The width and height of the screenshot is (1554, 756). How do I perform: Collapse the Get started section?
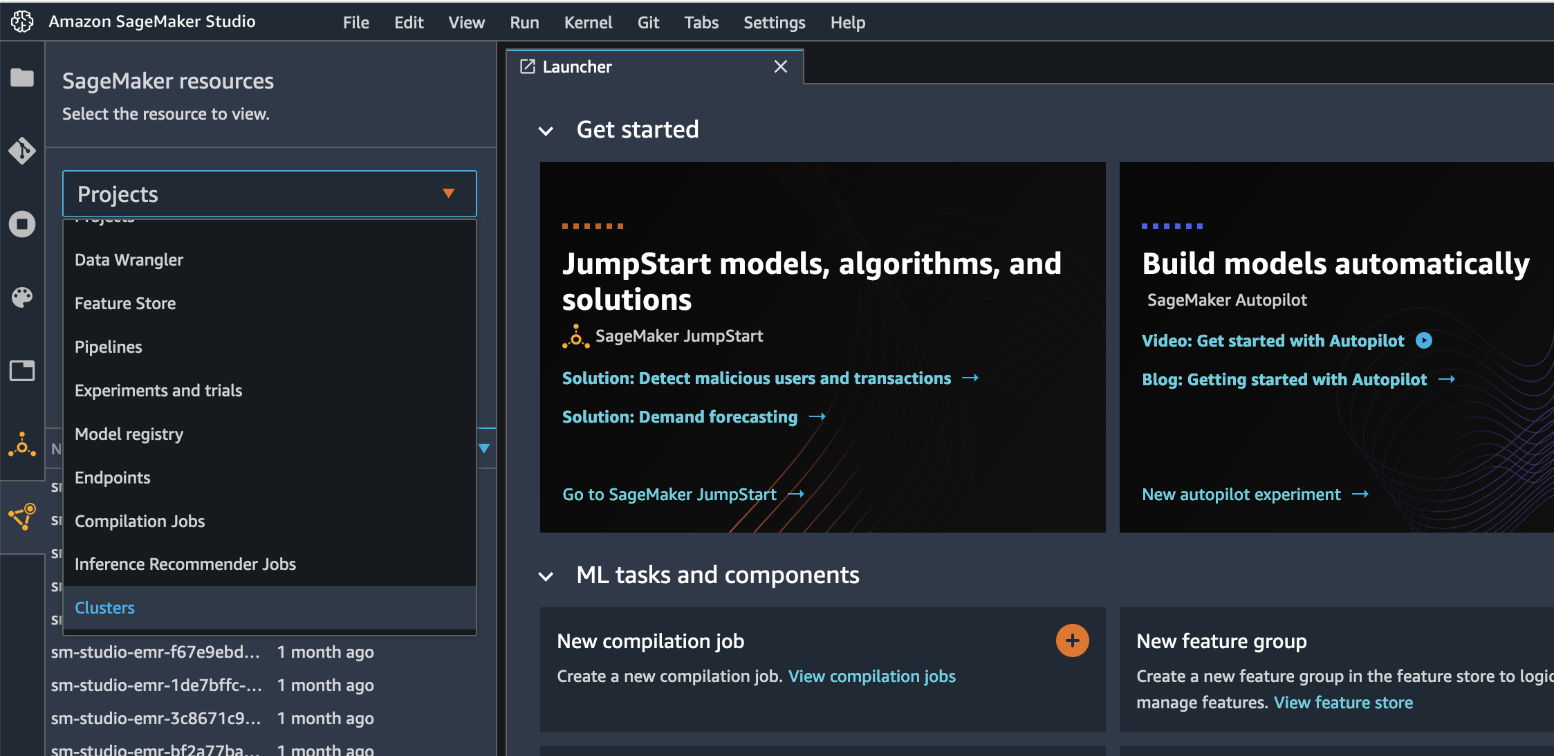pos(546,131)
